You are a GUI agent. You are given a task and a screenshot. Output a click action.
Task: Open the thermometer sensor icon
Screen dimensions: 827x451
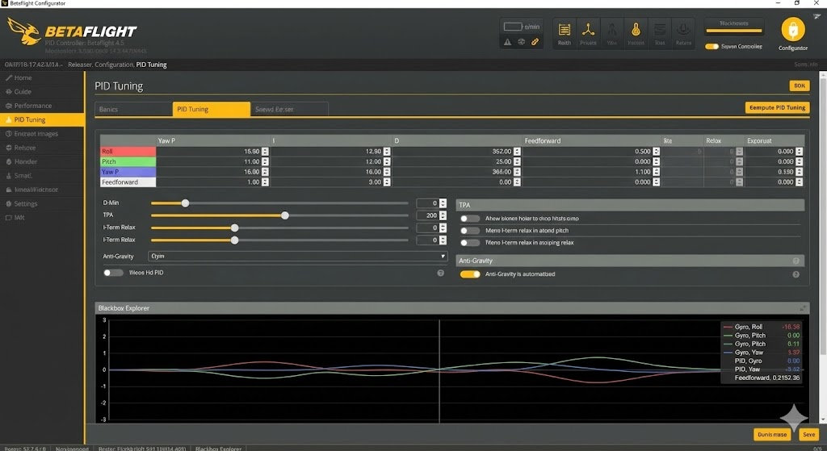point(636,34)
